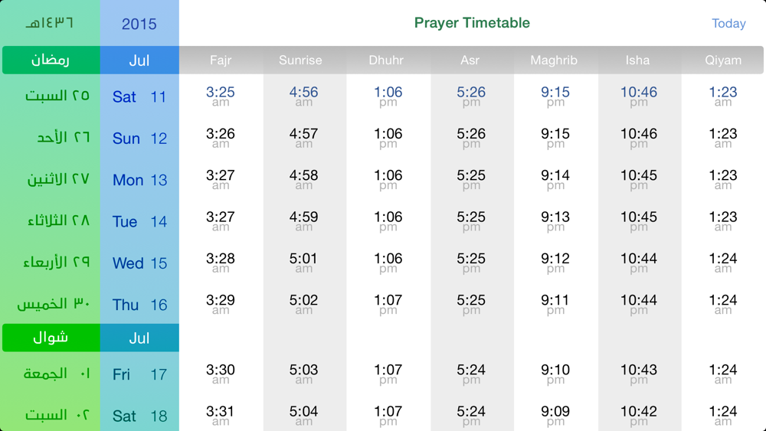Select the Sunrise column header
This screenshot has width=766, height=431.
(x=300, y=60)
